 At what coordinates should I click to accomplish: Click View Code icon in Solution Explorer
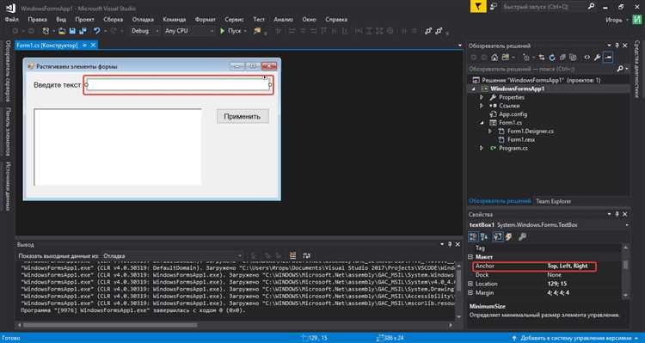point(587,57)
